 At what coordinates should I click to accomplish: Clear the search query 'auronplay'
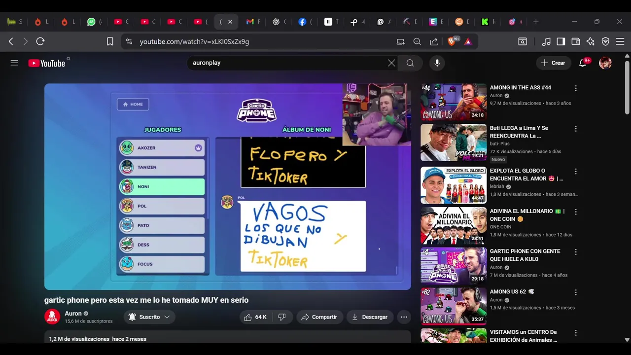pos(391,63)
